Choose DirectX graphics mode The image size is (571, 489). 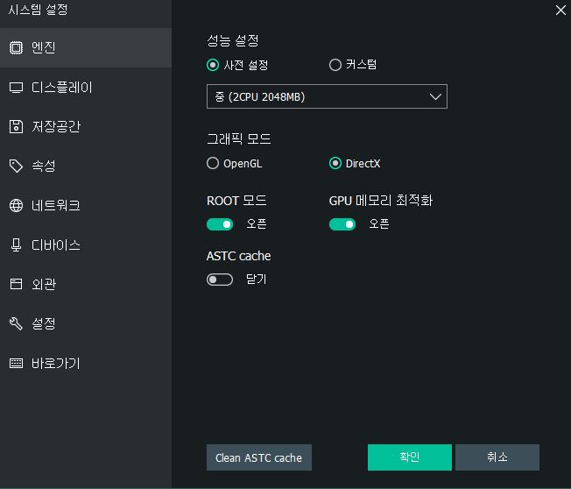coord(335,163)
